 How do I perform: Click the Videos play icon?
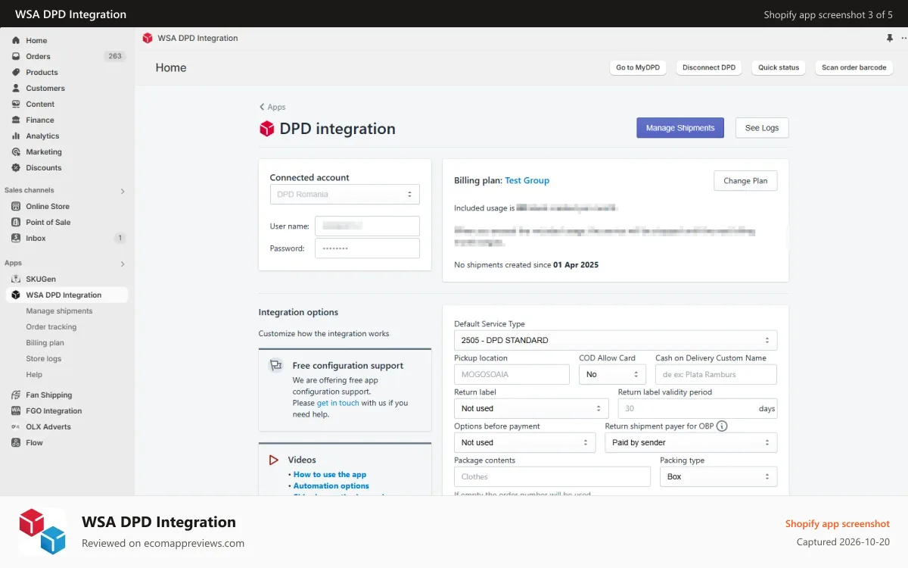274,460
